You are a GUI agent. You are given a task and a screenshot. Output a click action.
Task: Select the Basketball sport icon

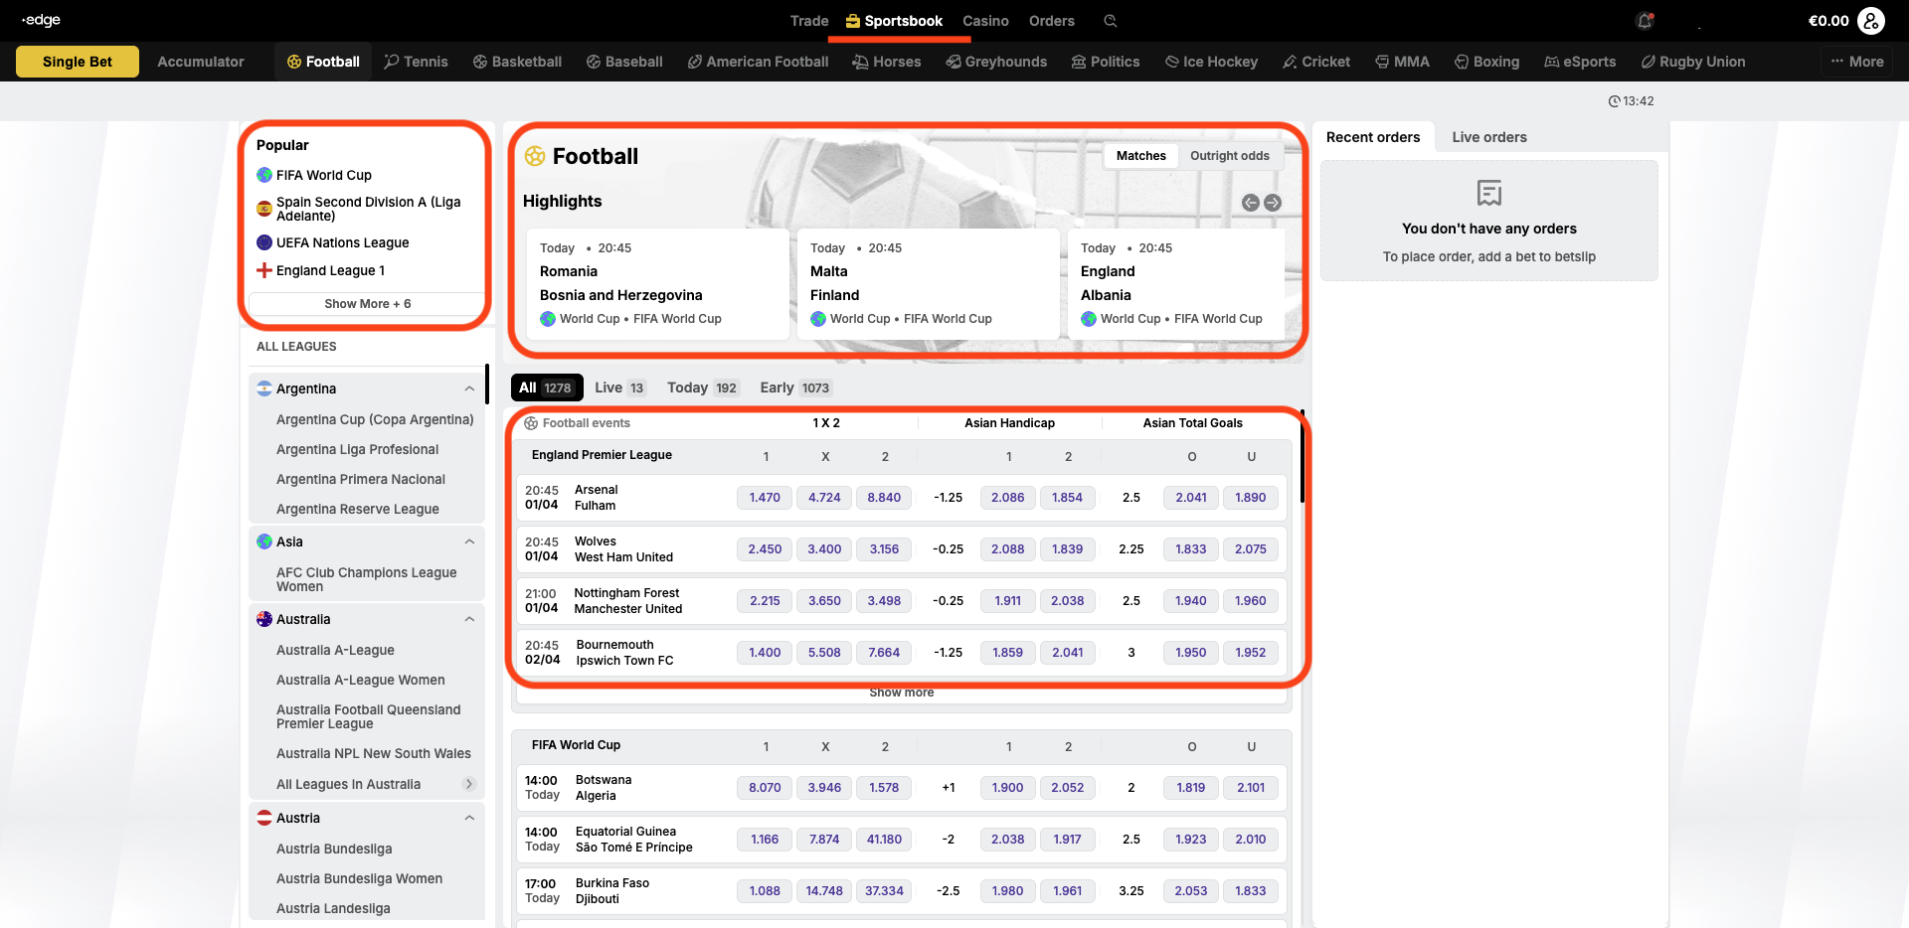480,62
